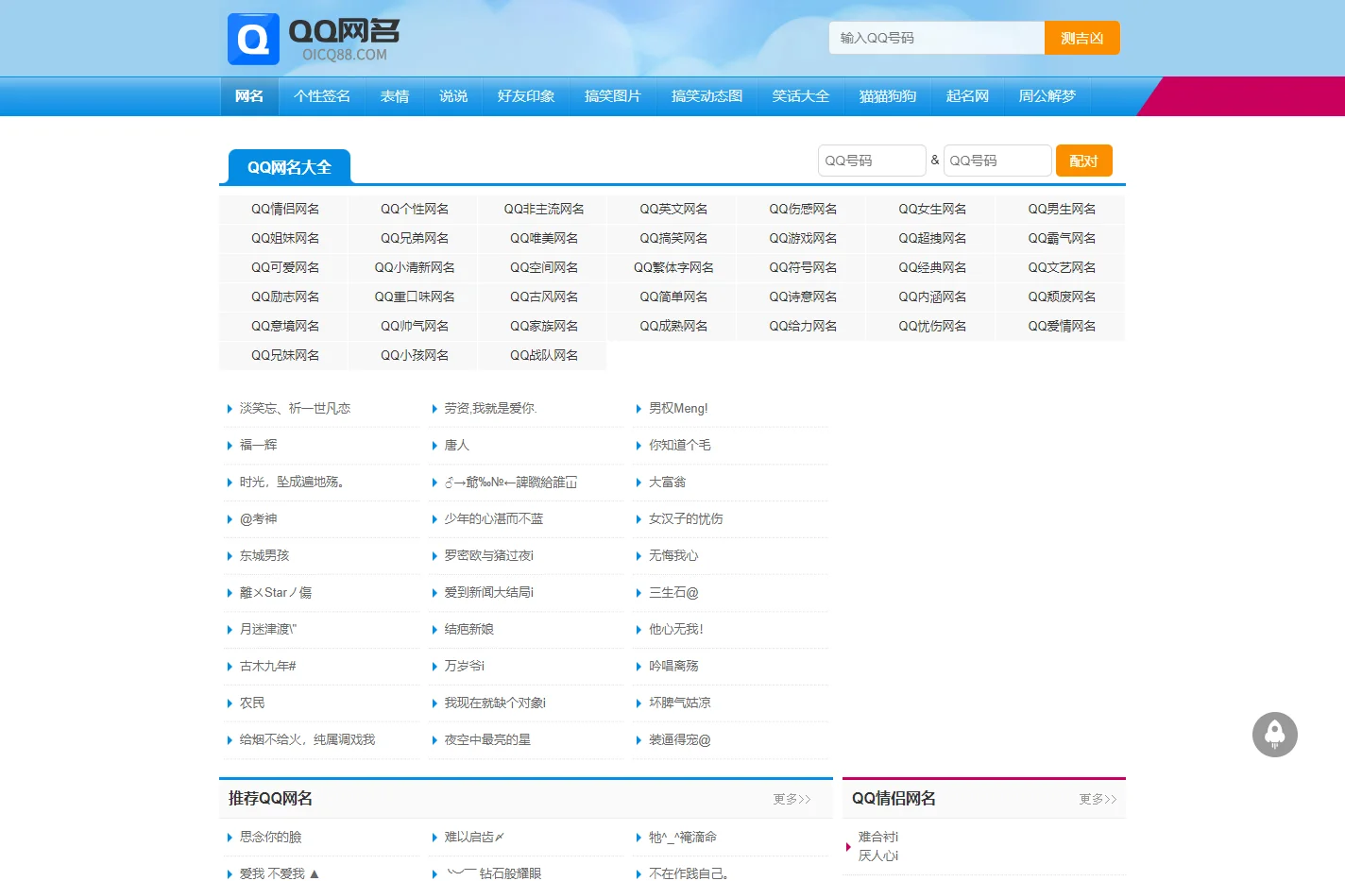Open the QQ文艺网名 category

[x=1062, y=267]
